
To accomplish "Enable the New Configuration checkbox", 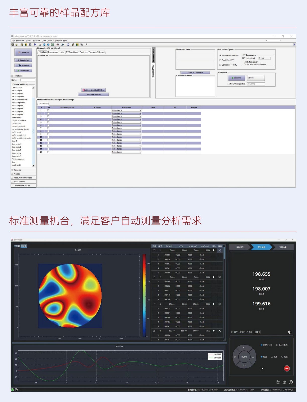I will pyautogui.click(x=228, y=84).
